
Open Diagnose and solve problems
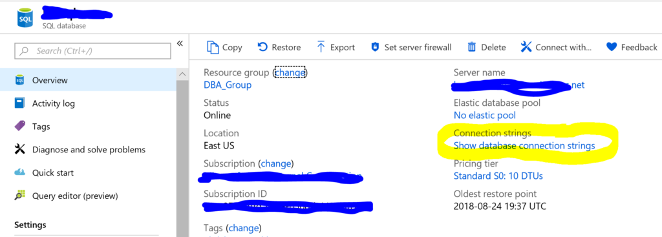(x=88, y=149)
